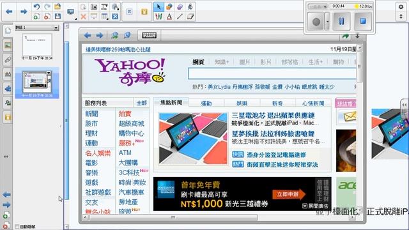
Task: Stop the screen recording
Action: (x=363, y=21)
